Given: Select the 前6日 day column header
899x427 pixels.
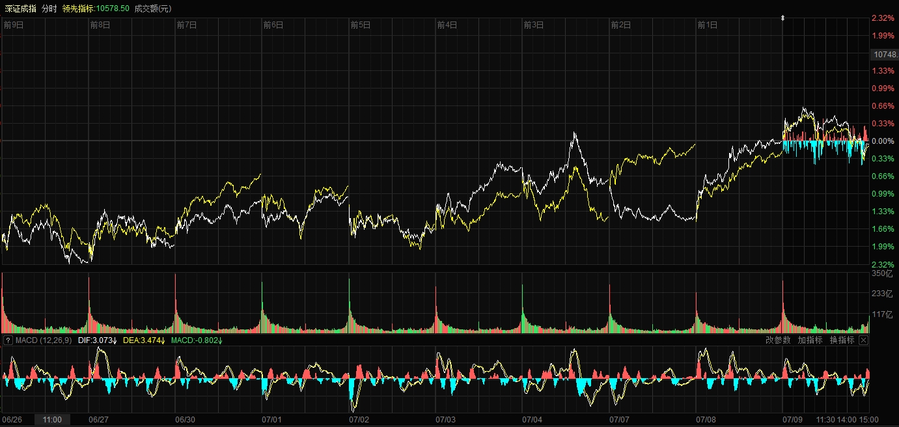Looking at the screenshot, I should (x=273, y=25).
